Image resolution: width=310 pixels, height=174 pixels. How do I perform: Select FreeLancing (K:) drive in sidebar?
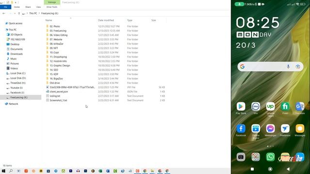coord(19,97)
